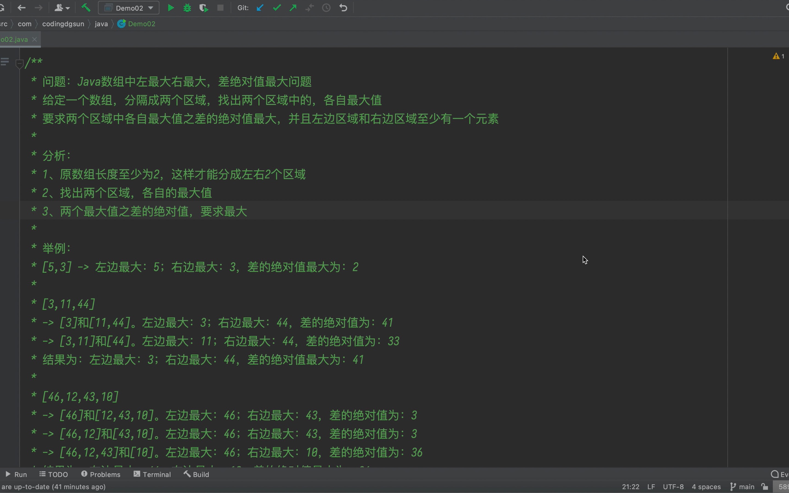
Task: Click the Back navigation arrow
Action: click(x=22, y=8)
